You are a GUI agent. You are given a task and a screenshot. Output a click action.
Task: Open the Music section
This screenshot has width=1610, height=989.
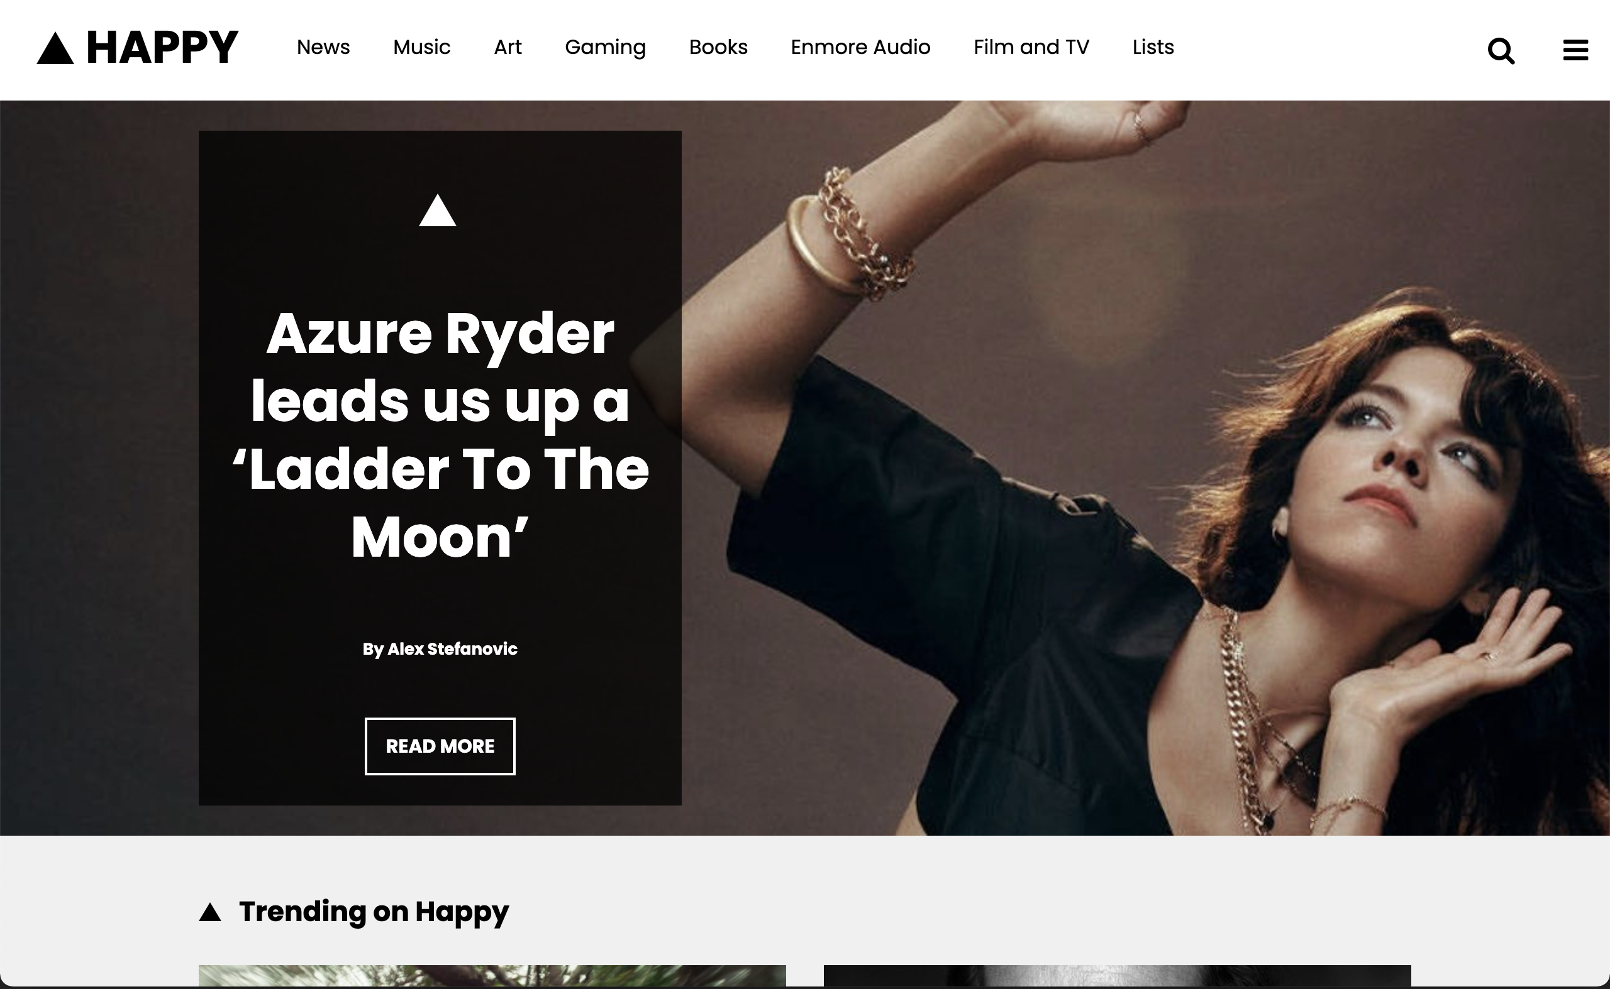[x=421, y=47]
